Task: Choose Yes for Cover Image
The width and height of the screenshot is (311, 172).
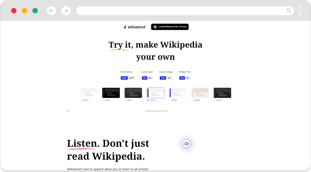Action: 163,78
